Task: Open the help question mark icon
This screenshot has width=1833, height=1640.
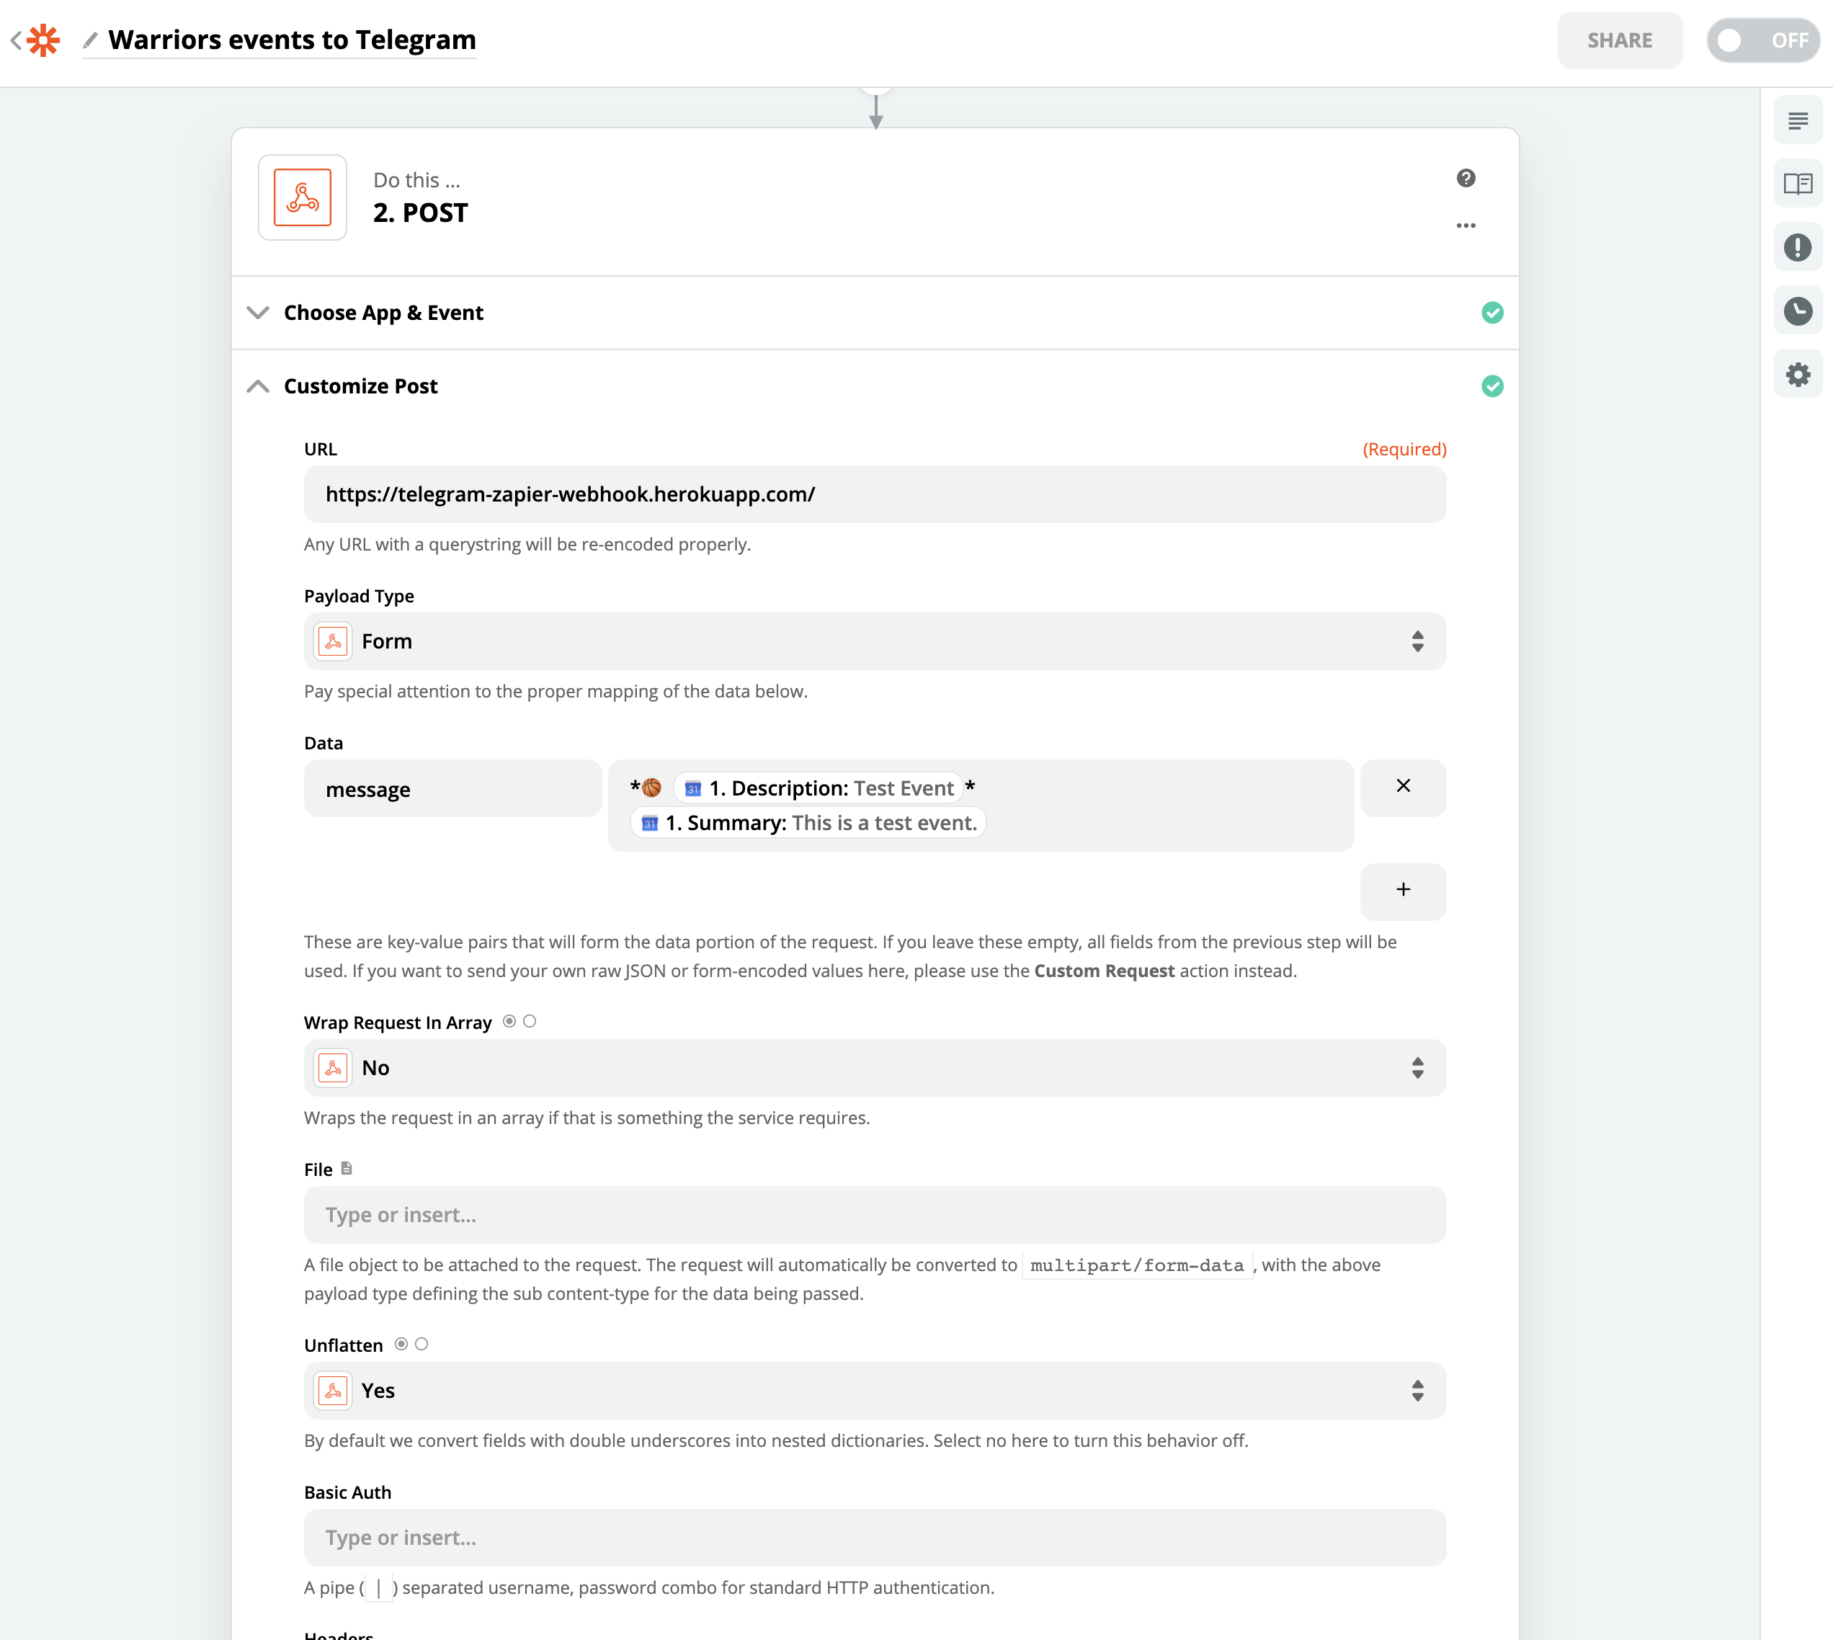Action: [x=1466, y=179]
